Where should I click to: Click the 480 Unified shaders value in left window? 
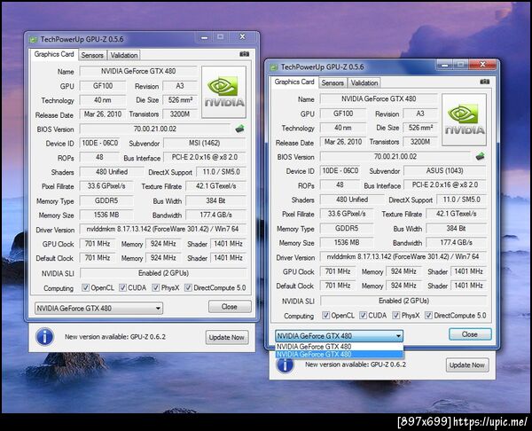tap(112, 172)
